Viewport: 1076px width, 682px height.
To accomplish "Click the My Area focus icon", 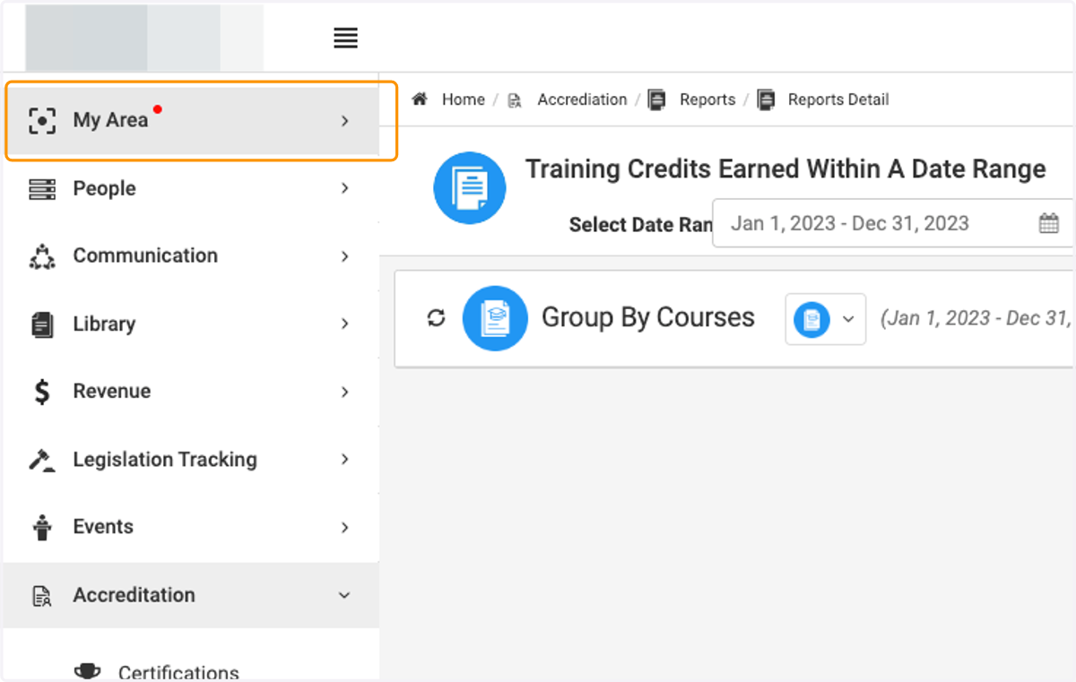I will click(42, 120).
